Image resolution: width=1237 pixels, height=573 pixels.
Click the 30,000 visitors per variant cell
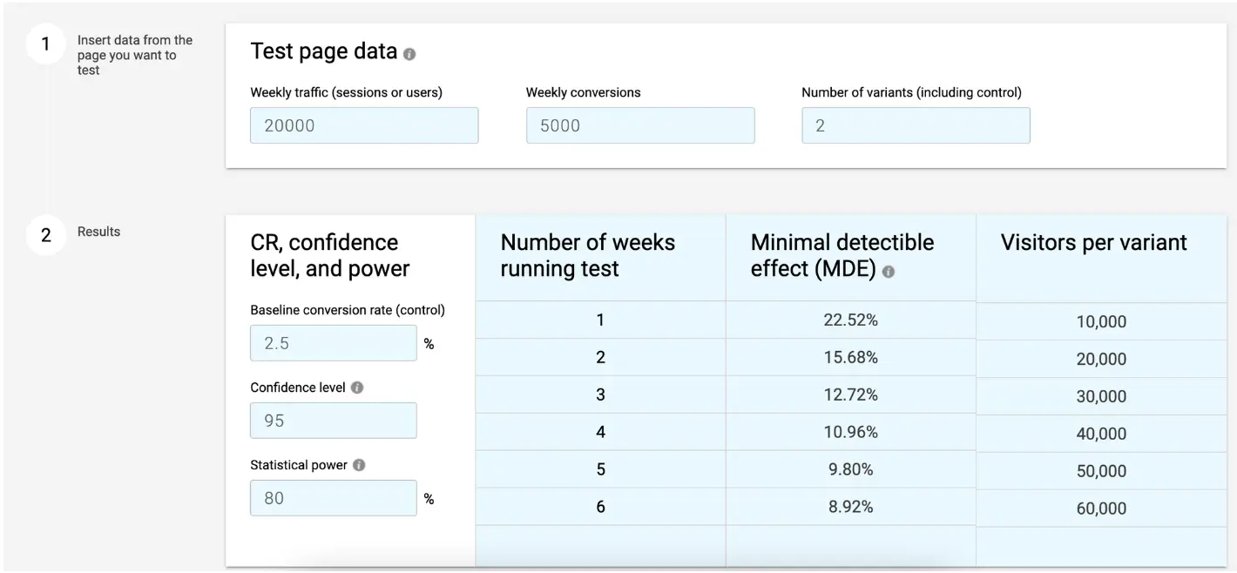pyautogui.click(x=1101, y=397)
